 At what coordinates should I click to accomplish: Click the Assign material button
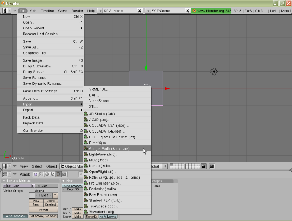[43, 210]
